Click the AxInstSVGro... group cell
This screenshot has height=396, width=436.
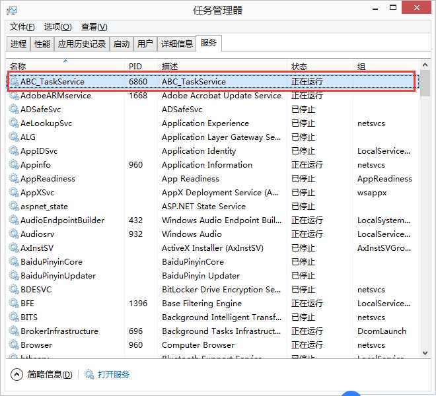point(384,248)
